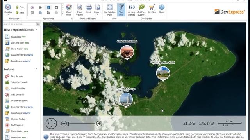Image resolution: width=250 pixels, height=140 pixels.
Task: Open Hotel Plans at bottom of Features
Action: click(x=15, y=137)
